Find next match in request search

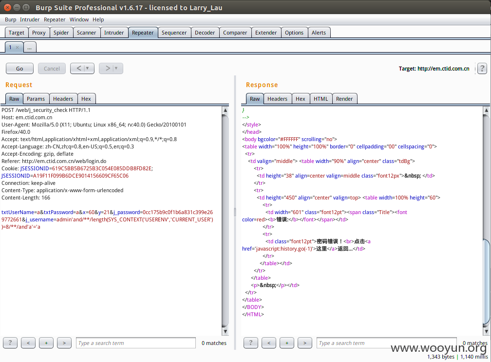64,343
